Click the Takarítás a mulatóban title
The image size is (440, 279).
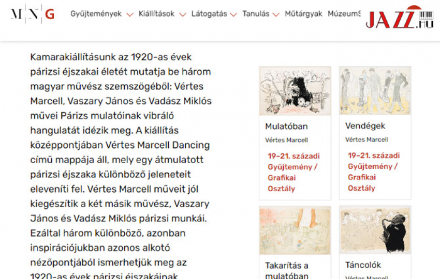pos(287,270)
